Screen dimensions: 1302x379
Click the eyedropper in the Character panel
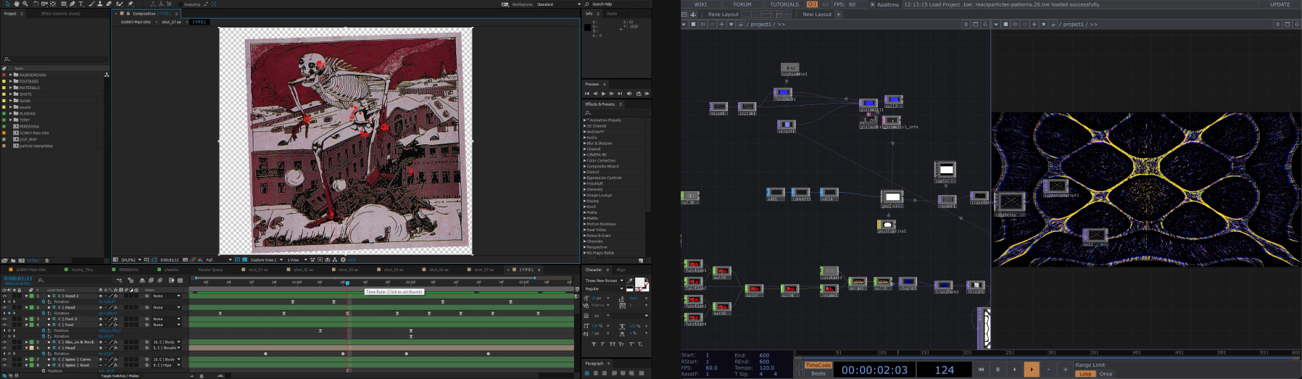click(630, 281)
